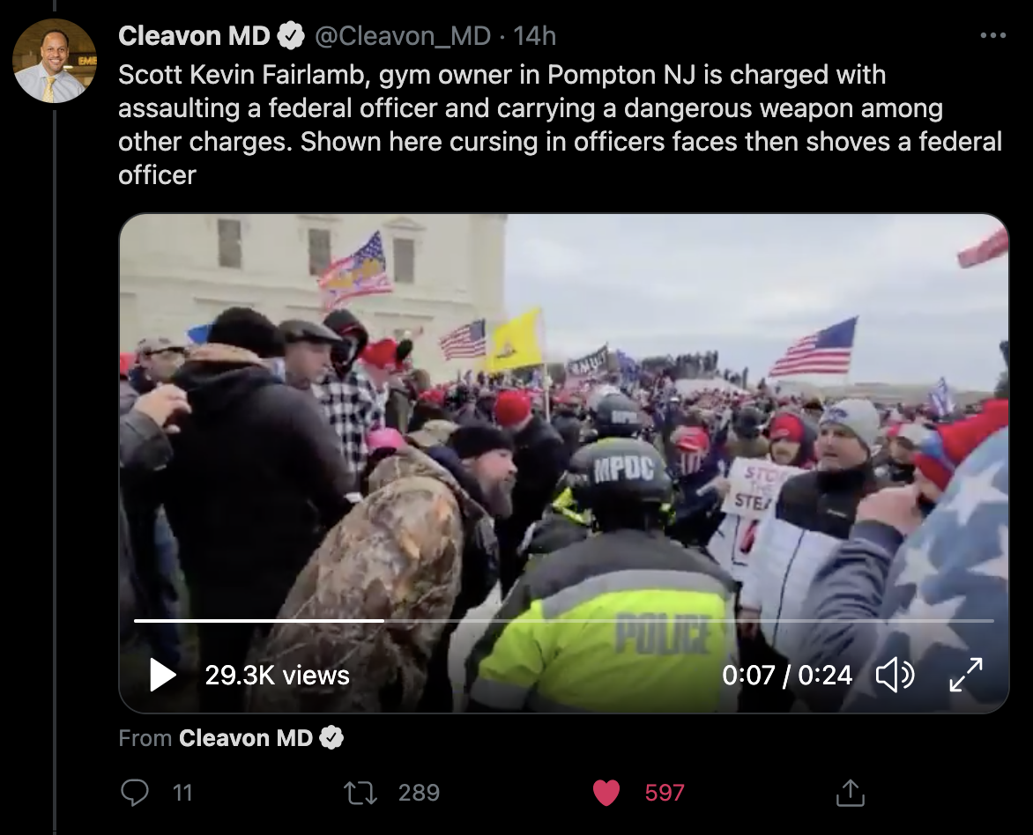
Task: Open the 14h timestamp link
Action: pyautogui.click(x=534, y=35)
